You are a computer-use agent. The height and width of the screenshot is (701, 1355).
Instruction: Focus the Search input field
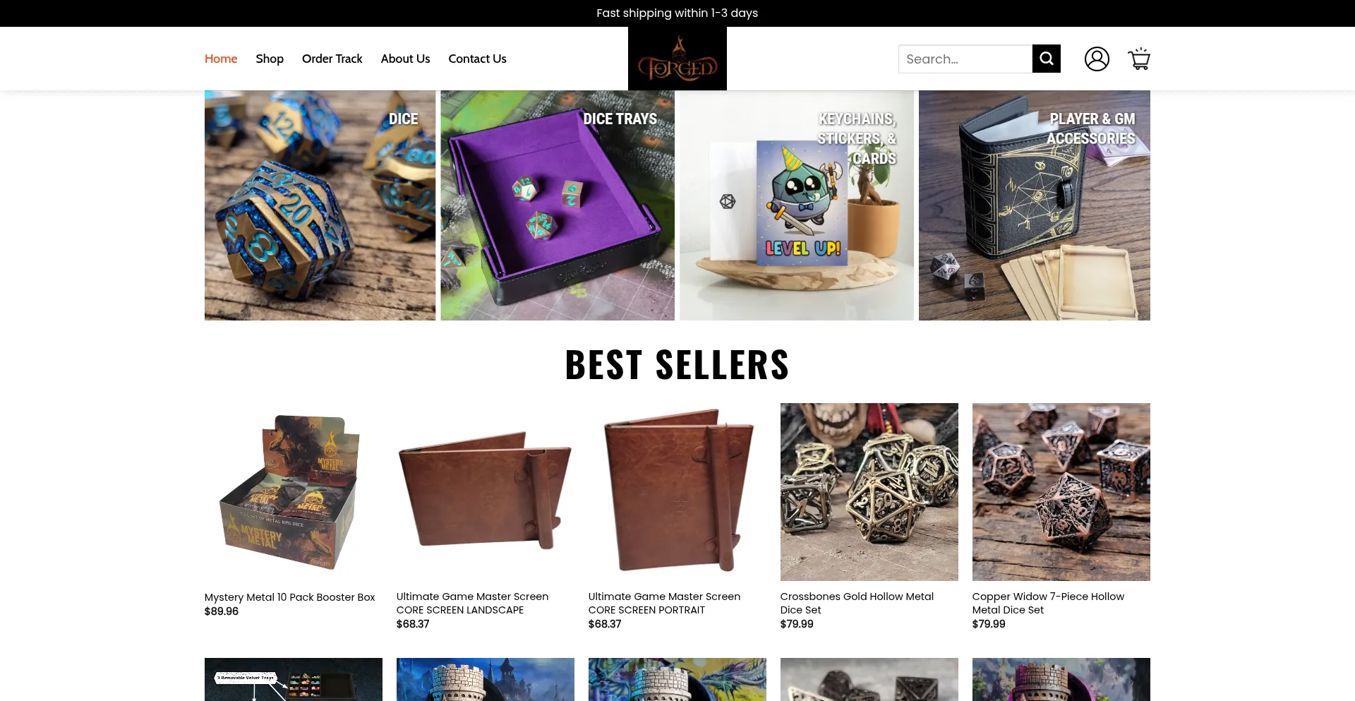tap(965, 59)
